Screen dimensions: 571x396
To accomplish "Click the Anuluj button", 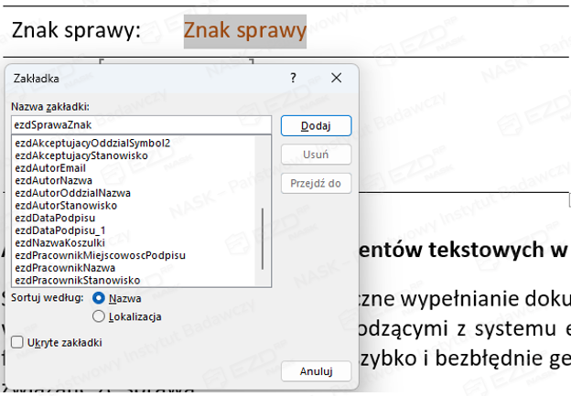I will (x=315, y=371).
